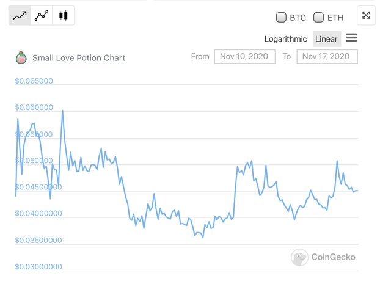
Task: Click the Small Love Potion coin icon
Action: point(21,57)
